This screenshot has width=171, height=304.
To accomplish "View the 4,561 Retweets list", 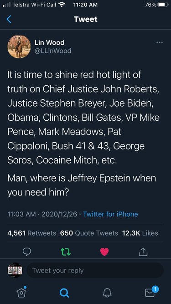I will [32, 233].
